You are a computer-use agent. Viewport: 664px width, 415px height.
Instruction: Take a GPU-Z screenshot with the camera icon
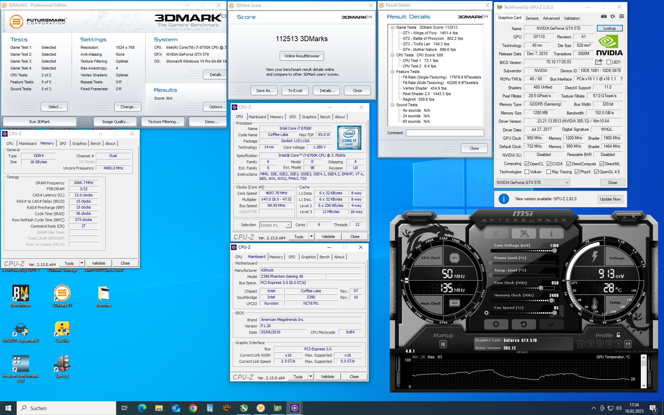point(603,16)
